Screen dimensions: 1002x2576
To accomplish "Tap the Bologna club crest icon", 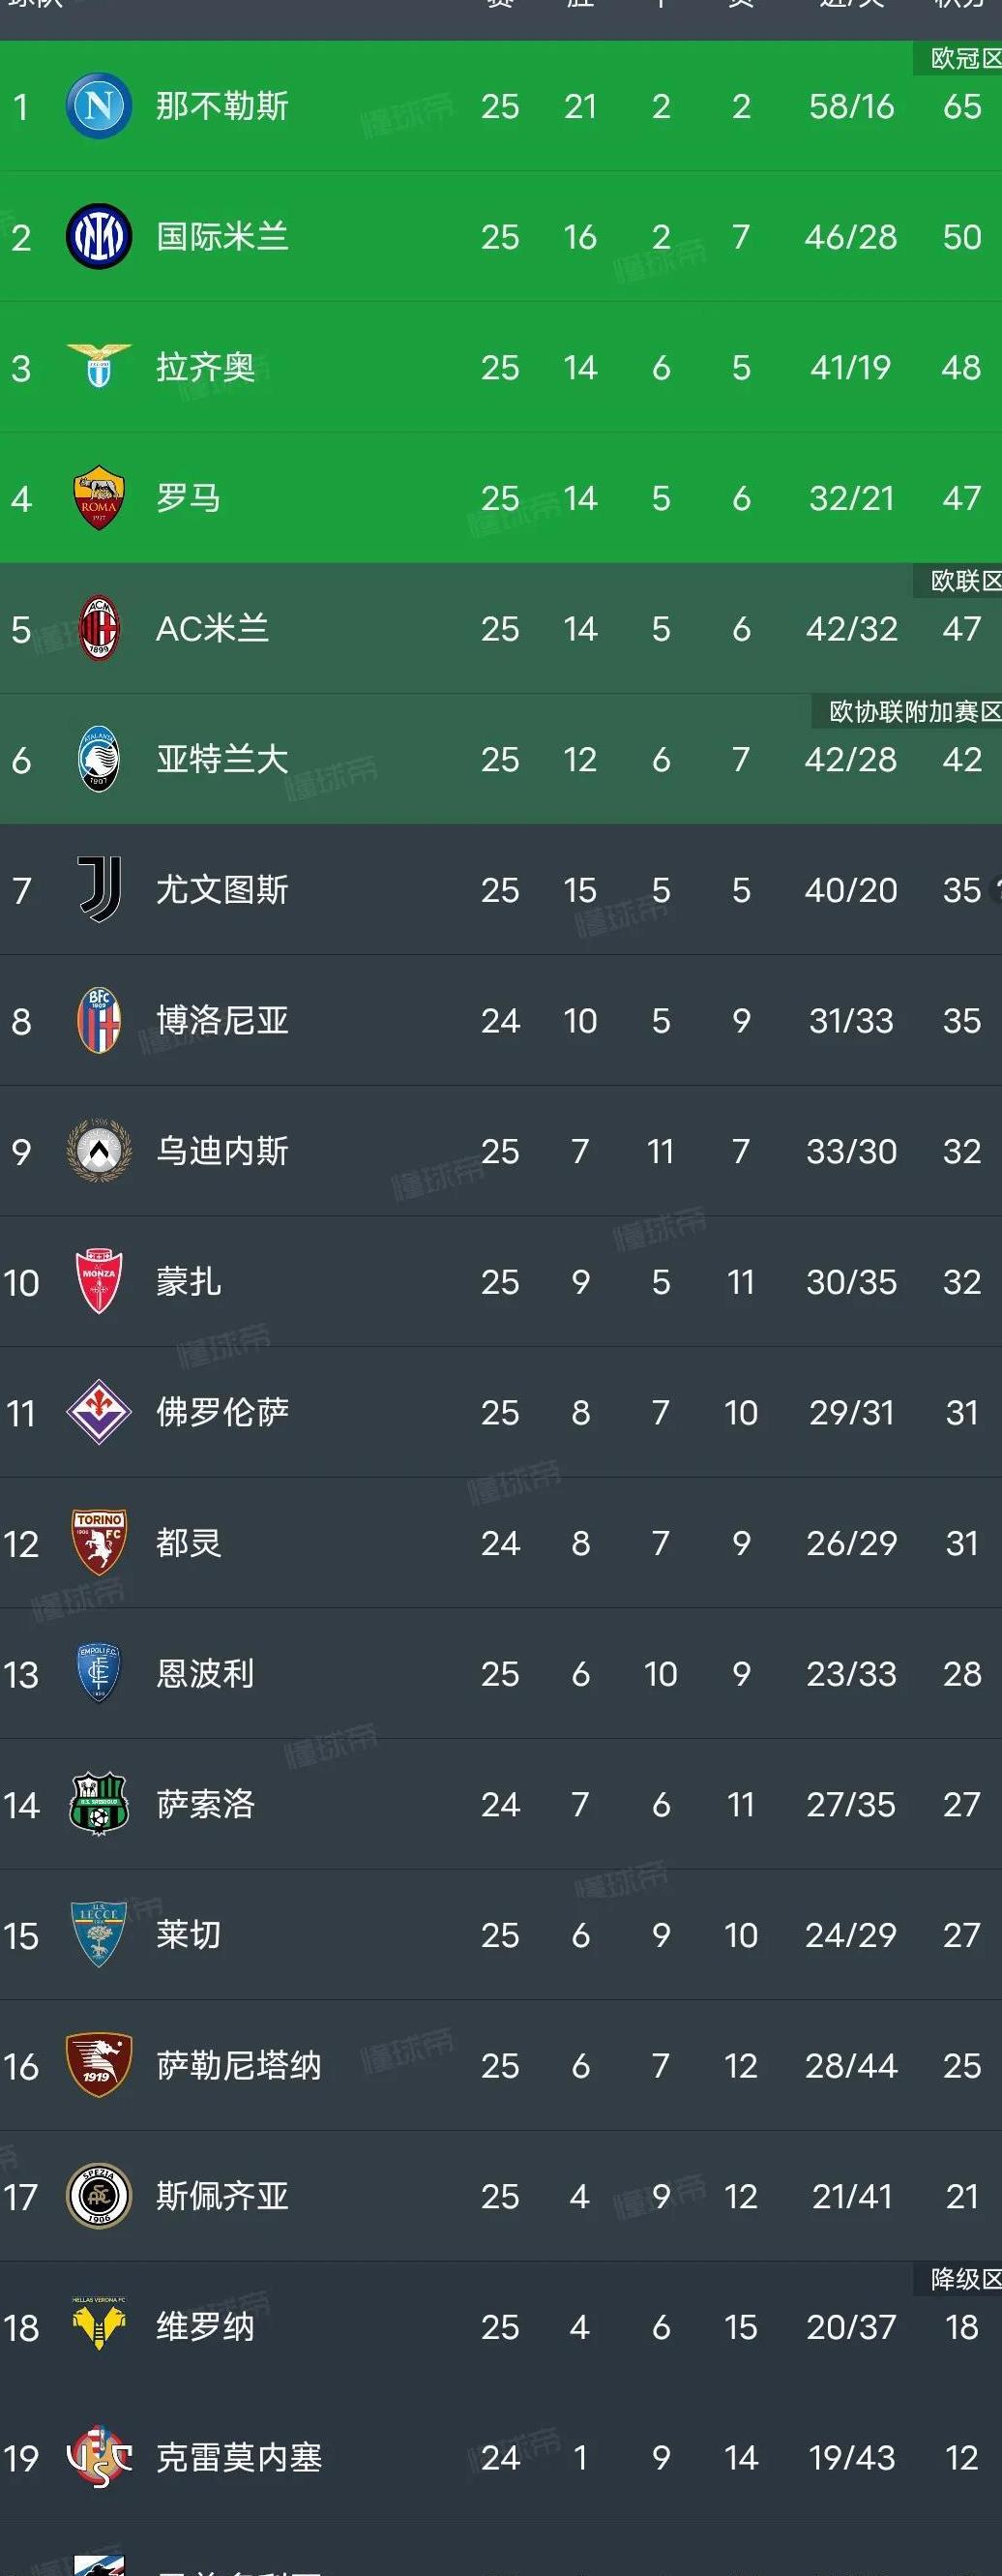I will click(99, 1020).
